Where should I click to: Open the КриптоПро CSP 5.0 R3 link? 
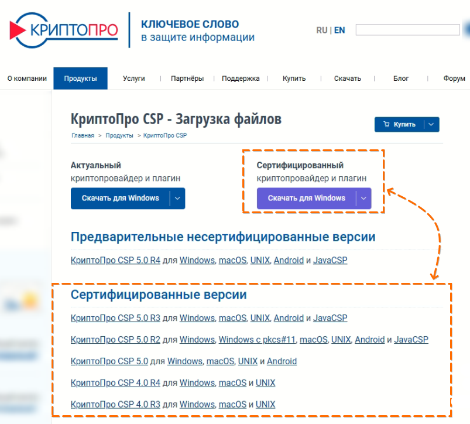coord(115,318)
